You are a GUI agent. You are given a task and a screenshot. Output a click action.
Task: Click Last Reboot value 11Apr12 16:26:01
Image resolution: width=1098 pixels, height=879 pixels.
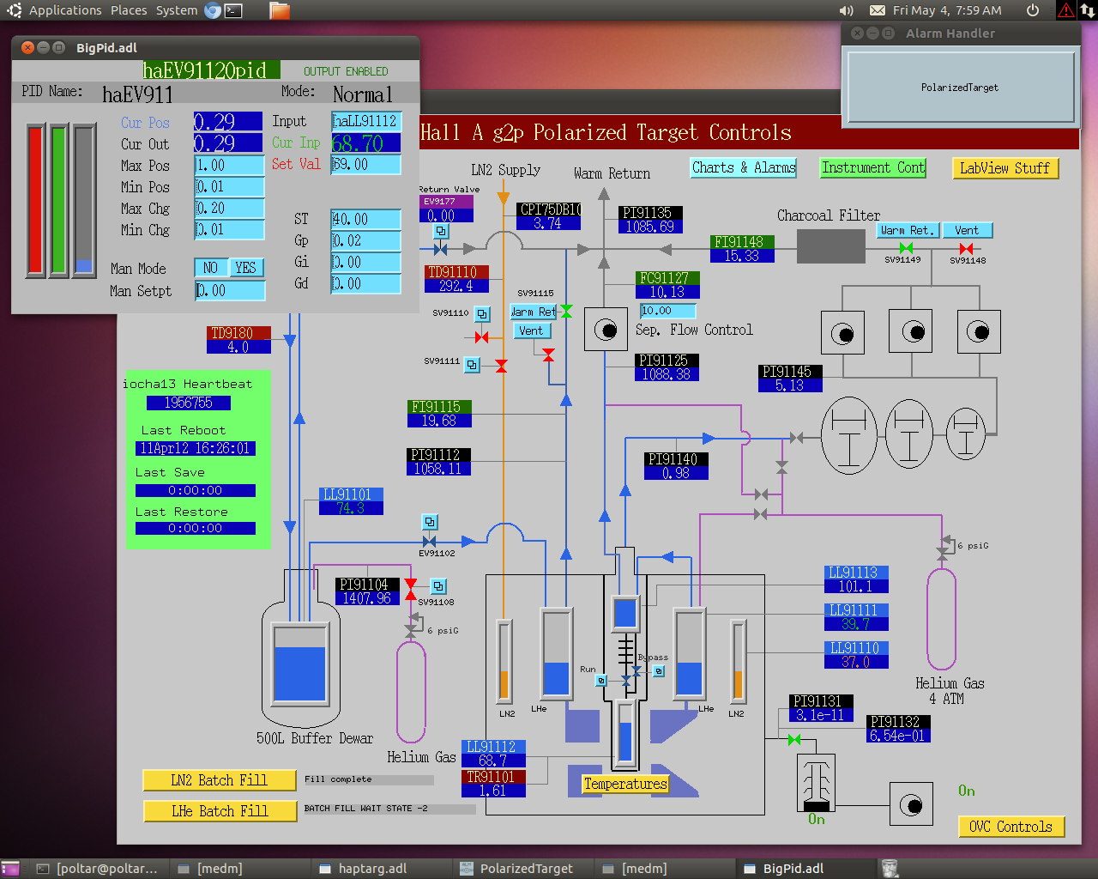(196, 448)
